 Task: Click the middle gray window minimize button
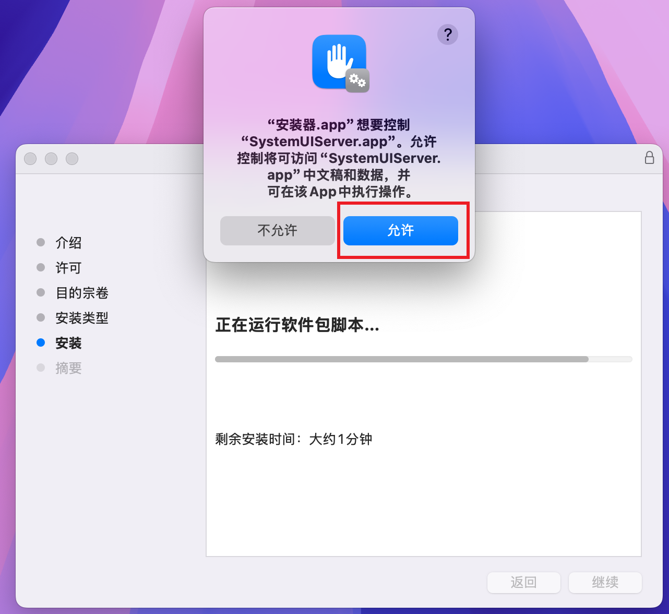pyautogui.click(x=51, y=159)
